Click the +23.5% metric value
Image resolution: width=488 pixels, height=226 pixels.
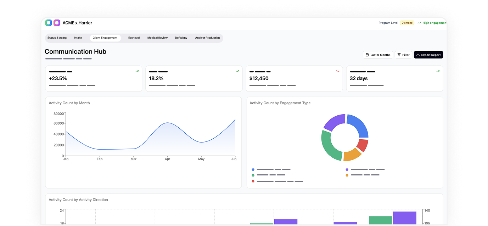[x=58, y=79]
